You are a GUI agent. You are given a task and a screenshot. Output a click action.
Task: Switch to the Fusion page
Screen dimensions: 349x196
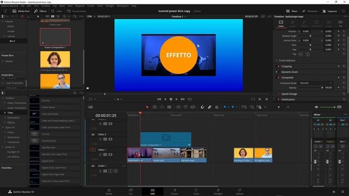click(174, 192)
